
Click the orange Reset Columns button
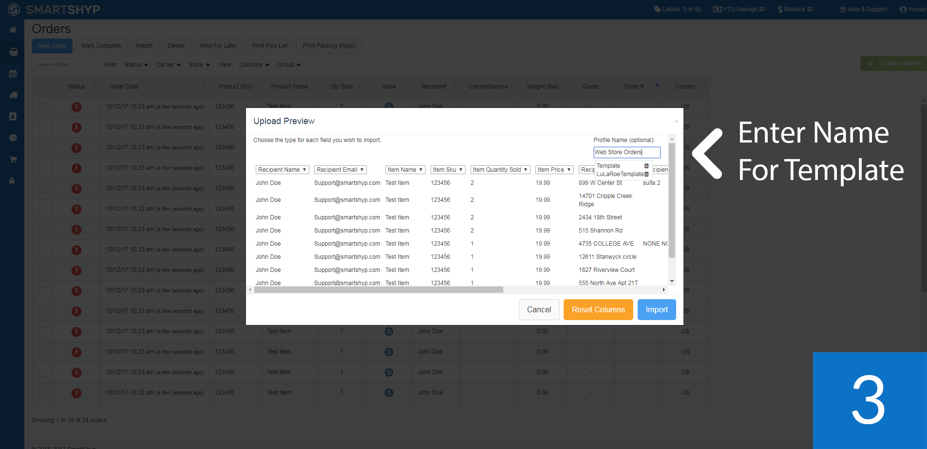pyautogui.click(x=598, y=310)
